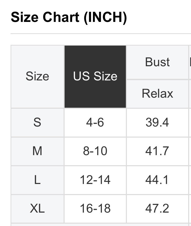Click the Size Chart (INCH) heading
191x226 pixels.
pos(69,17)
